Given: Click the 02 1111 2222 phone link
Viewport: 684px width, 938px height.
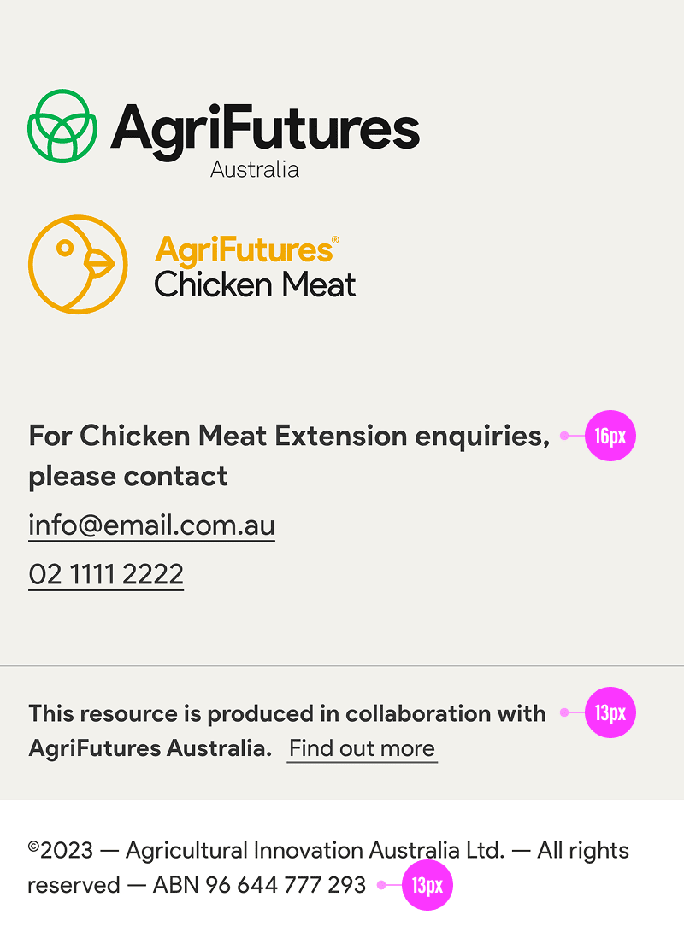Looking at the screenshot, I should pos(106,574).
